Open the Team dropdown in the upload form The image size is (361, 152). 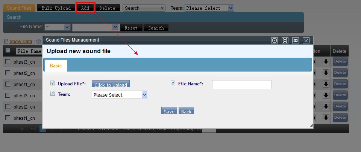pos(120,95)
